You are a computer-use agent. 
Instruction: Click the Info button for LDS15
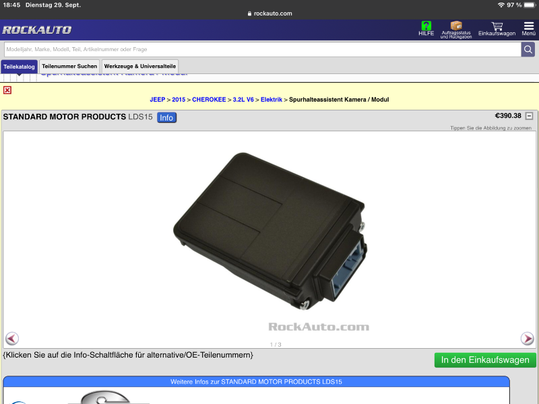point(166,118)
